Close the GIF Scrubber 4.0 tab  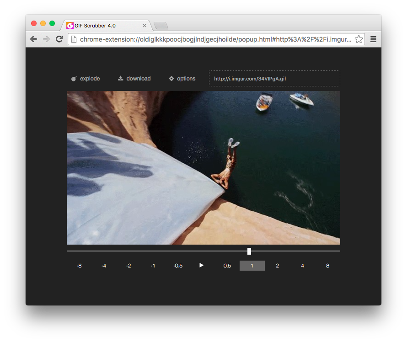point(145,26)
